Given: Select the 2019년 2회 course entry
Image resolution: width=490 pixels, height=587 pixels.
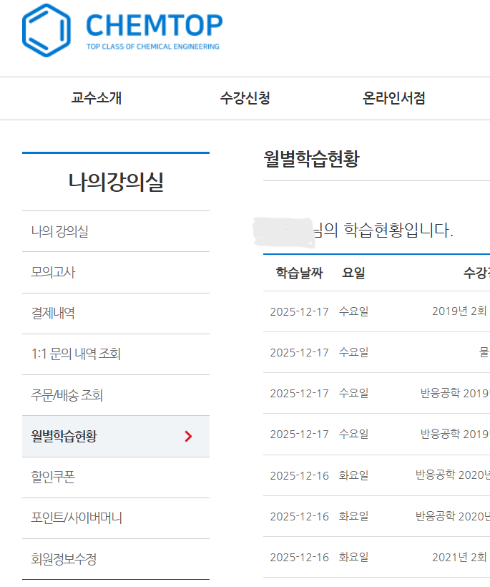Looking at the screenshot, I should (x=460, y=311).
